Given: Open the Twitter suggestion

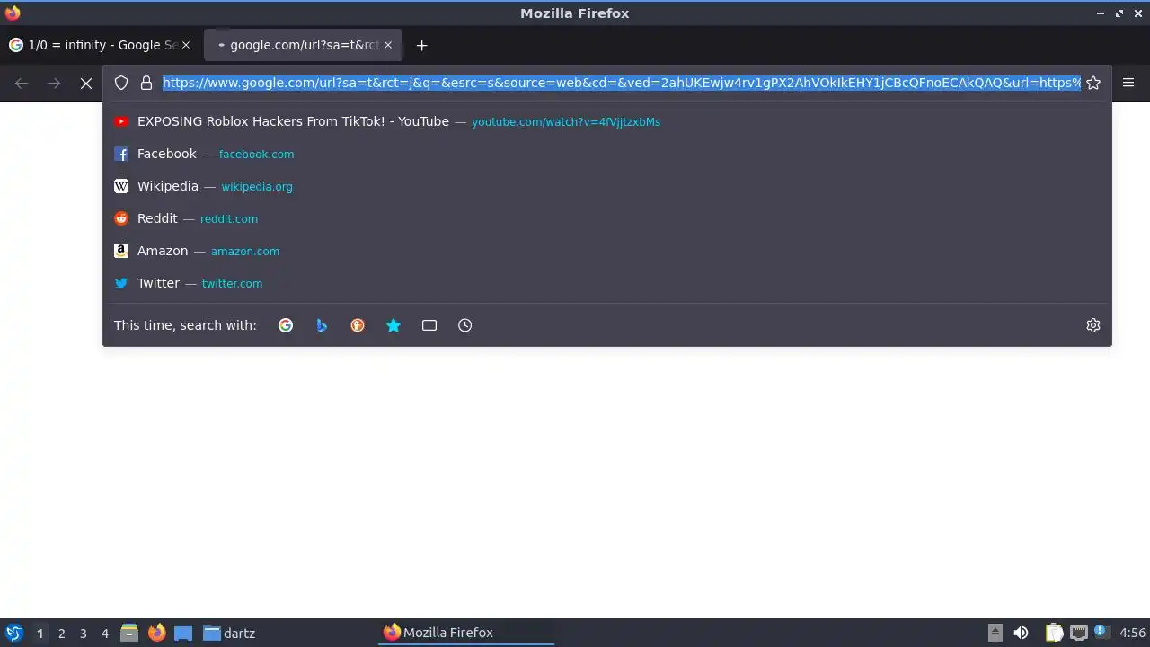Looking at the screenshot, I should [x=607, y=283].
